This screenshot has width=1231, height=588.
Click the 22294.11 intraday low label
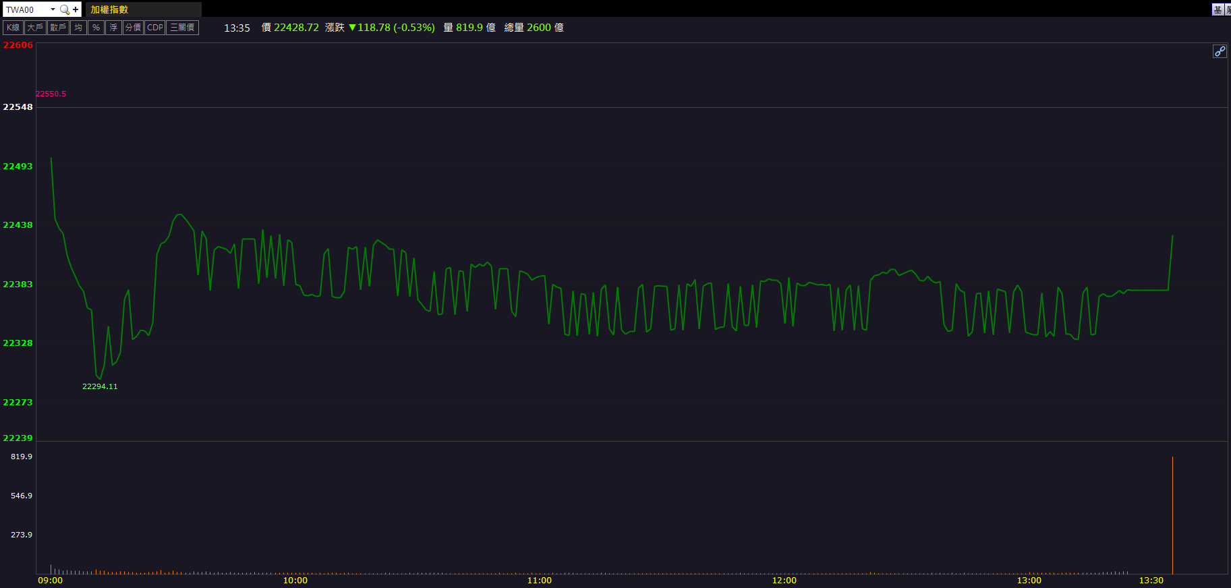100,386
